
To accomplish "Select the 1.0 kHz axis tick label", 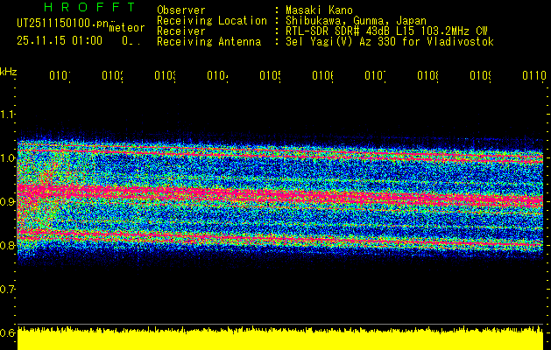I will pos(8,157).
